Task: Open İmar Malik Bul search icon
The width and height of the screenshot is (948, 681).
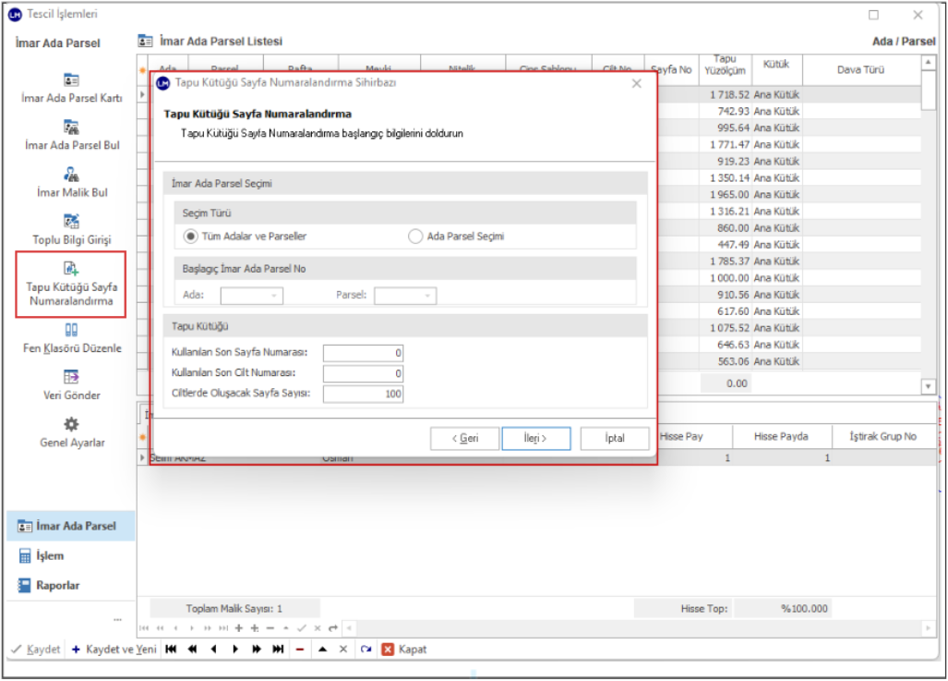Action: (x=71, y=174)
